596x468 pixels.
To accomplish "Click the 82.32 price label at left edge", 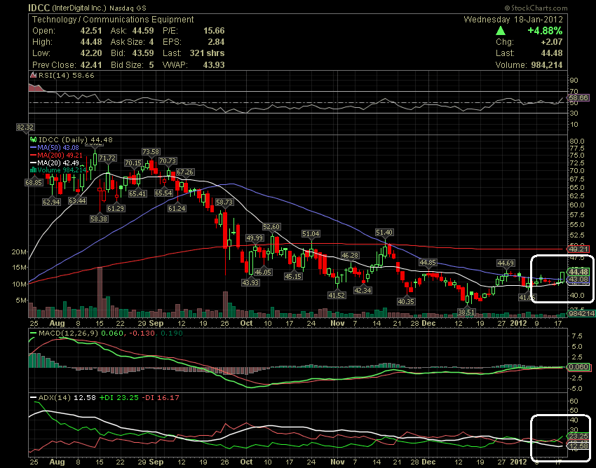I will 25,128.
